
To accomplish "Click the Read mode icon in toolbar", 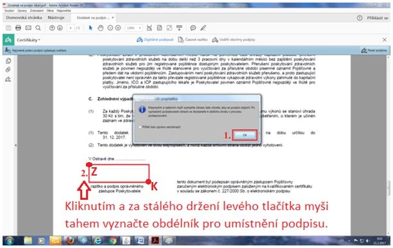I will [x=180, y=28].
